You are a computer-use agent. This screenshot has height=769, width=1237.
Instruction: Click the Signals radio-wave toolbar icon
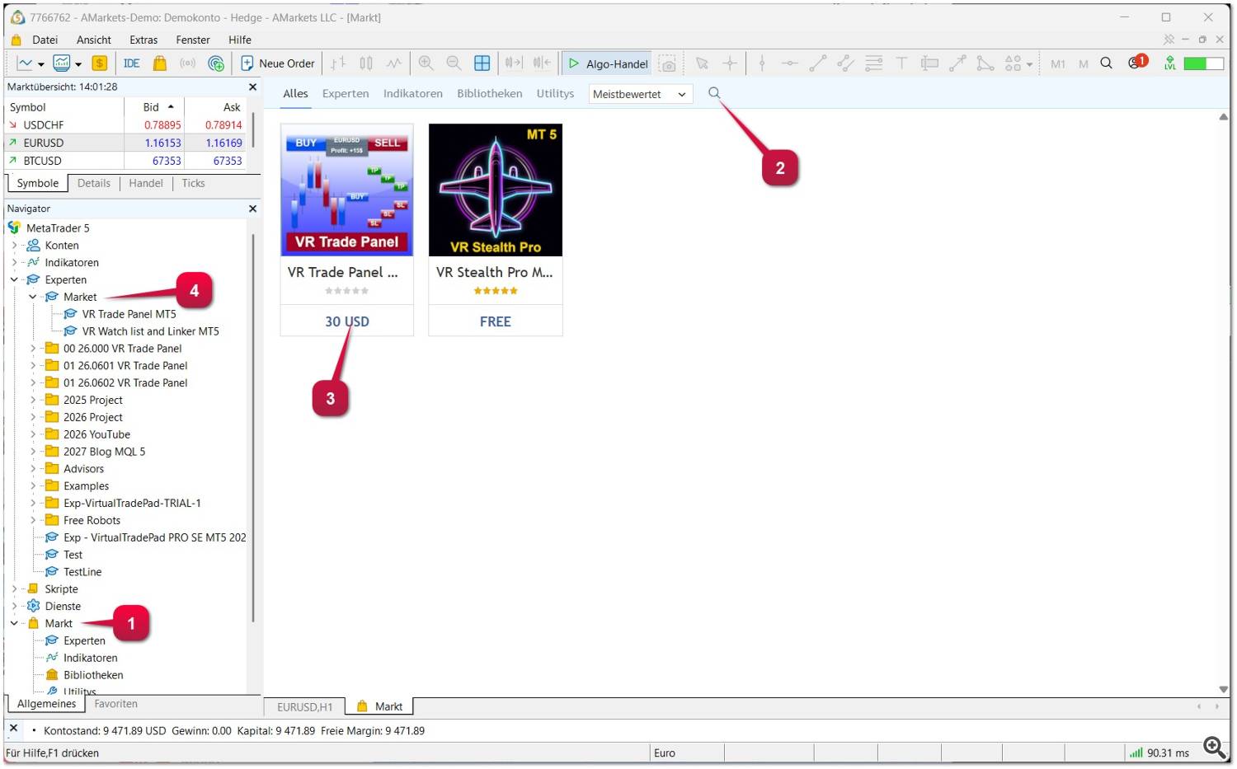pos(188,63)
